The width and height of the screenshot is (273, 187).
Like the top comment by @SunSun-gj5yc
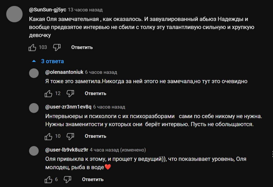click(x=33, y=47)
